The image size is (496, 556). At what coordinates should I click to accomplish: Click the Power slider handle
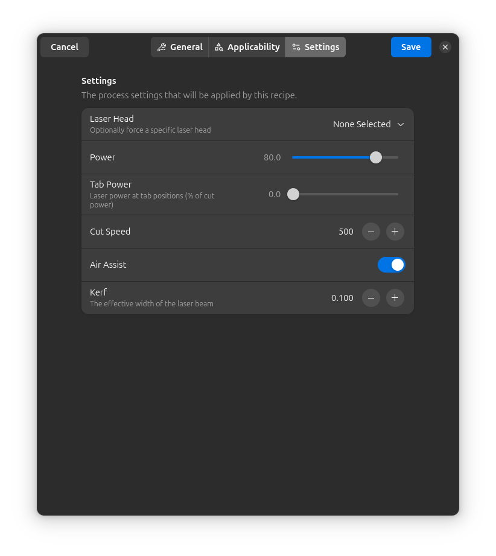[x=375, y=157]
